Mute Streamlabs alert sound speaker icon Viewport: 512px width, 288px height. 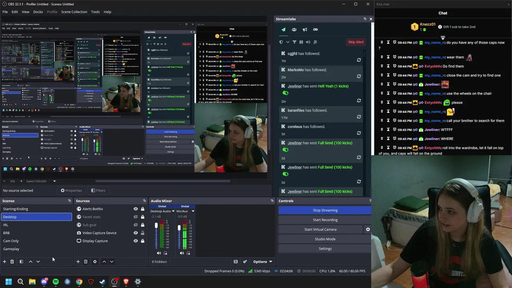(x=308, y=42)
